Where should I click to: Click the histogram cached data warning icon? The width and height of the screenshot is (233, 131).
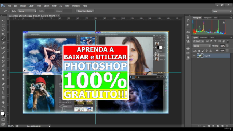click(x=224, y=23)
